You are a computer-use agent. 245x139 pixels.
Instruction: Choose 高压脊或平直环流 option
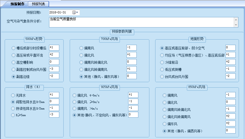coord(14,55)
